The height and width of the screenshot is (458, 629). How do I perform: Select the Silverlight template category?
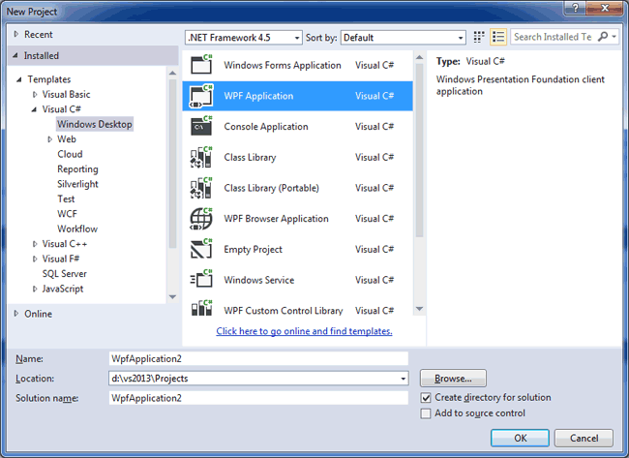[77, 184]
